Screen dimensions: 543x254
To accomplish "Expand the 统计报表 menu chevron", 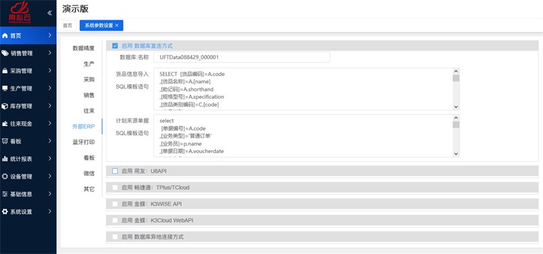I will (50, 158).
